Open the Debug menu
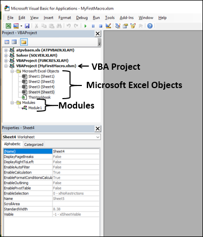Image resolution: width=203 pixels, height=237 pixels. (x=82, y=18)
